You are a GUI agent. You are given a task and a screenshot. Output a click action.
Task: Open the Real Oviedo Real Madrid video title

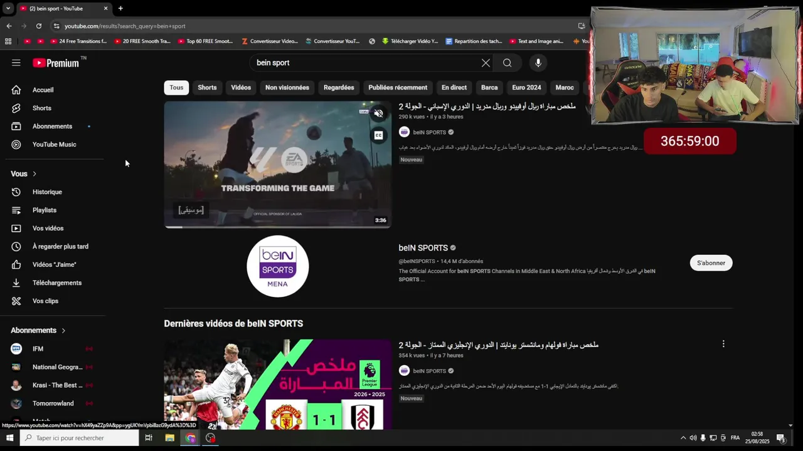coord(487,106)
